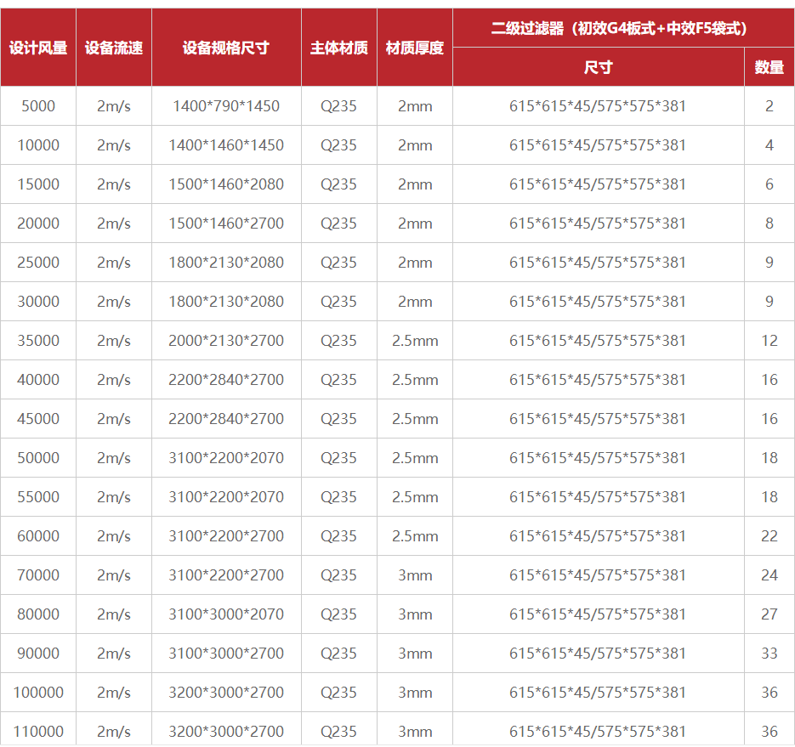Select the 1400*1460*1450 size cell
Screen dimensions: 795x747
226,145
